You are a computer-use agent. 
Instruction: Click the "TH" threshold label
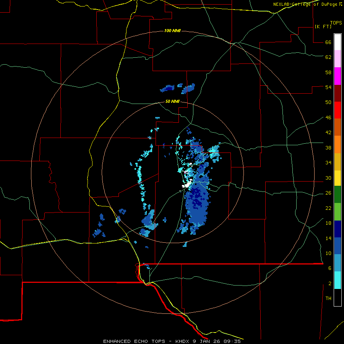328,299
